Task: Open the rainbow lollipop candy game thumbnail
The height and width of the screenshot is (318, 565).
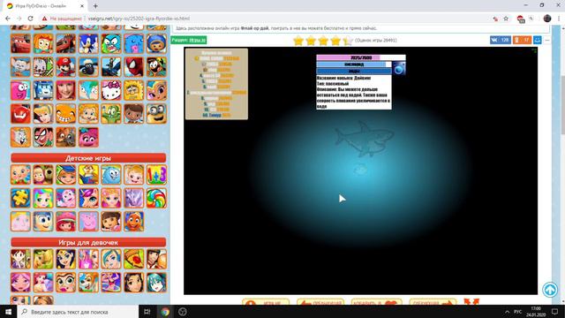Action: (x=157, y=198)
